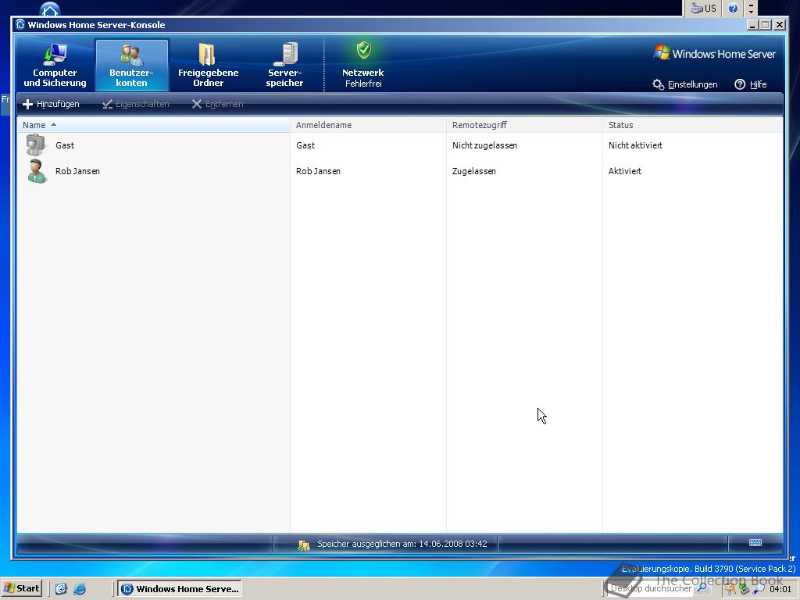Screen dimensions: 800x600
Task: Minimize the Home Server console window
Action: [x=752, y=25]
